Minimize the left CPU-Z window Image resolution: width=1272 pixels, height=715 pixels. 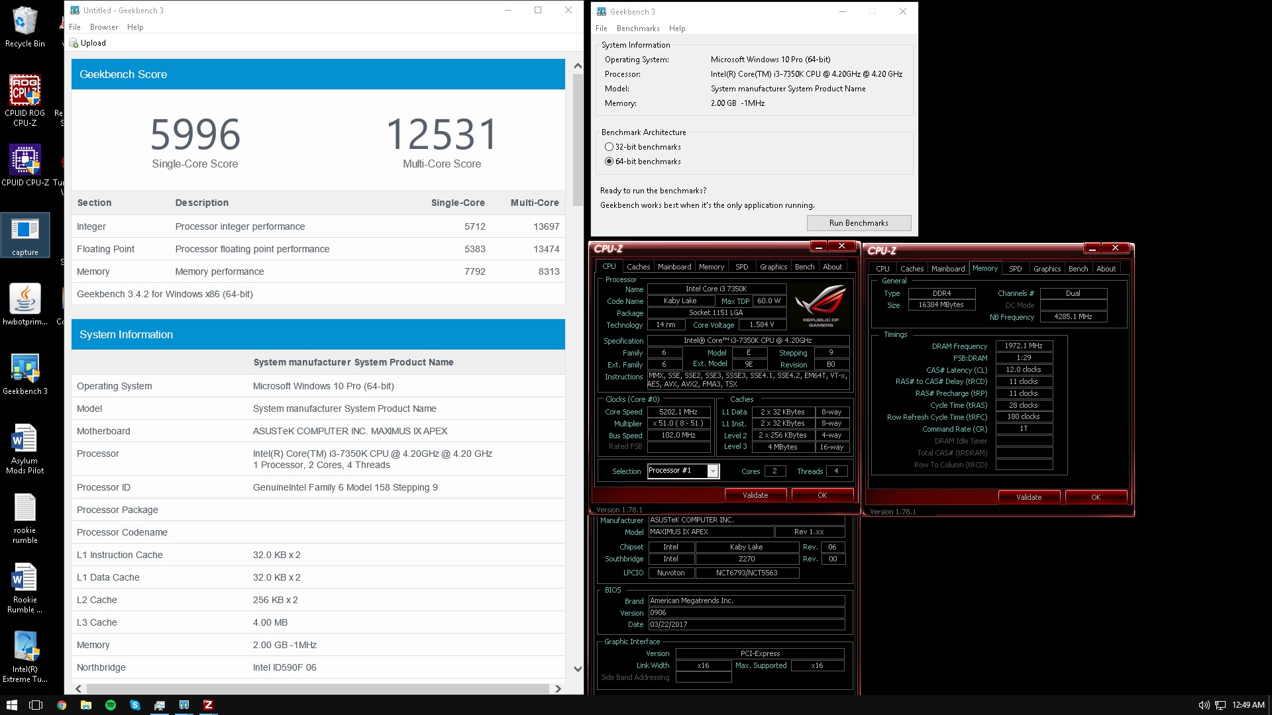[x=819, y=246]
